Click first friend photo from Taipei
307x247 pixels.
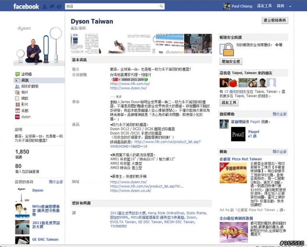click(224, 83)
